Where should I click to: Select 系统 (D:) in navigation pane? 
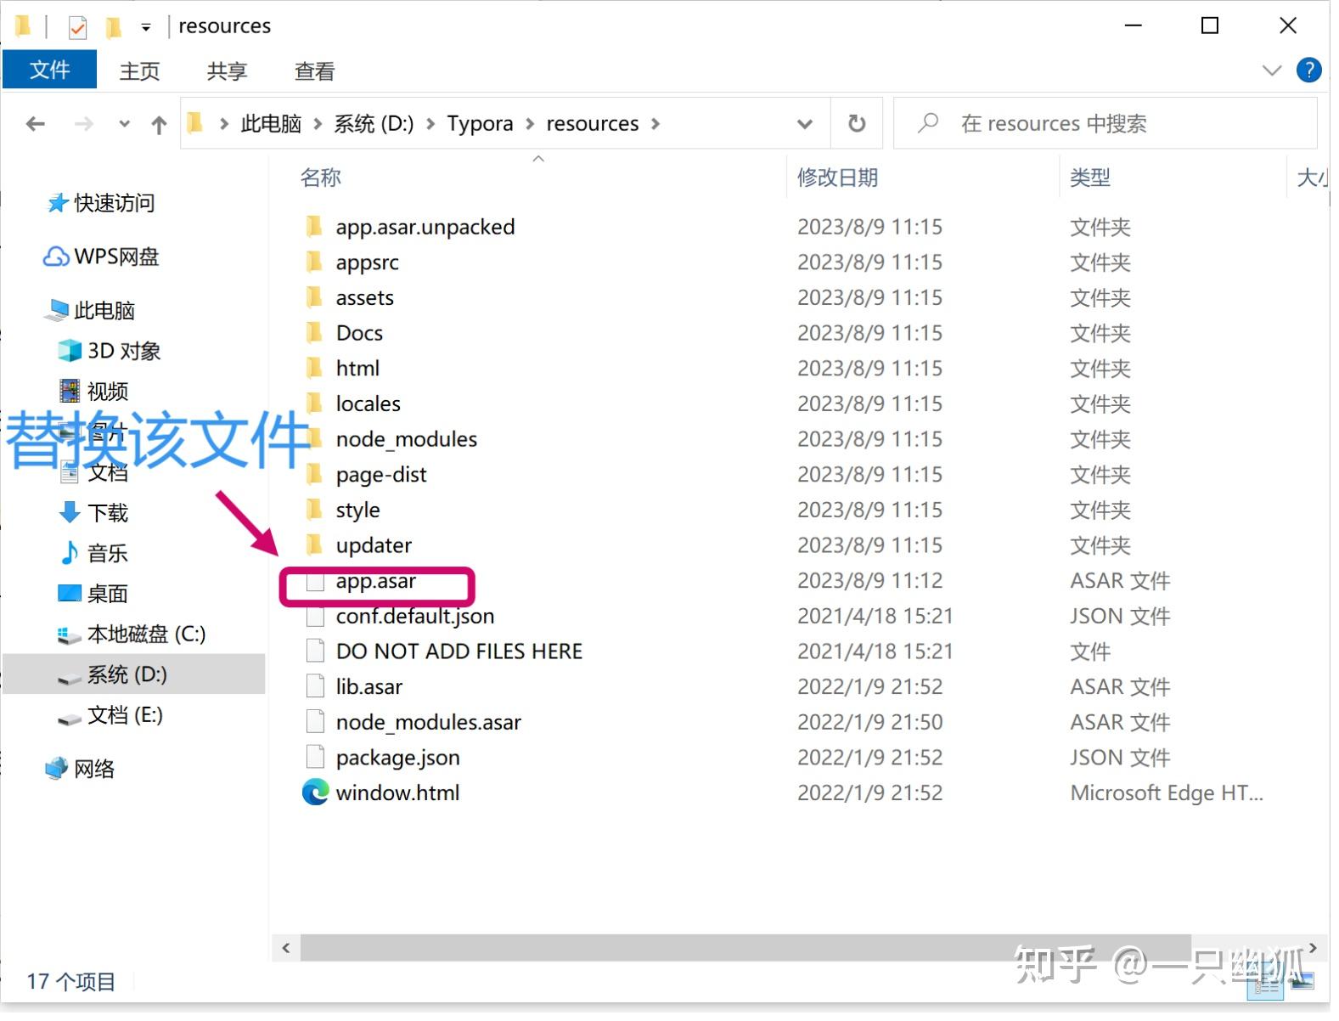[134, 674]
